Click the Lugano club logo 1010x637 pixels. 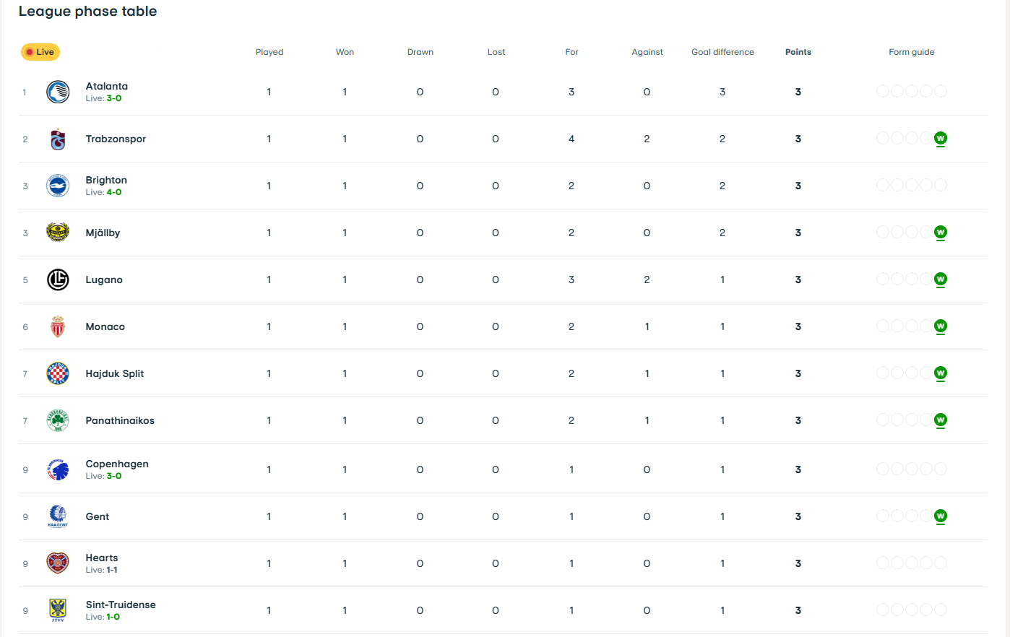(x=58, y=279)
